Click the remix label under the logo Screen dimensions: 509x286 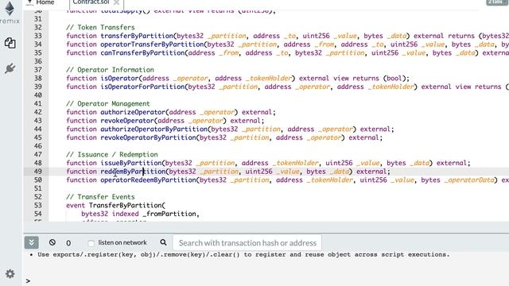click(x=10, y=21)
